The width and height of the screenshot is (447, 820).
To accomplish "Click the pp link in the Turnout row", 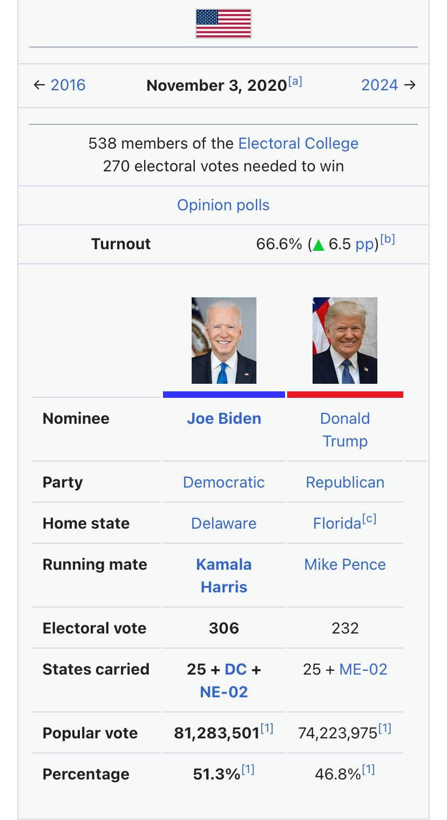I will point(364,244).
